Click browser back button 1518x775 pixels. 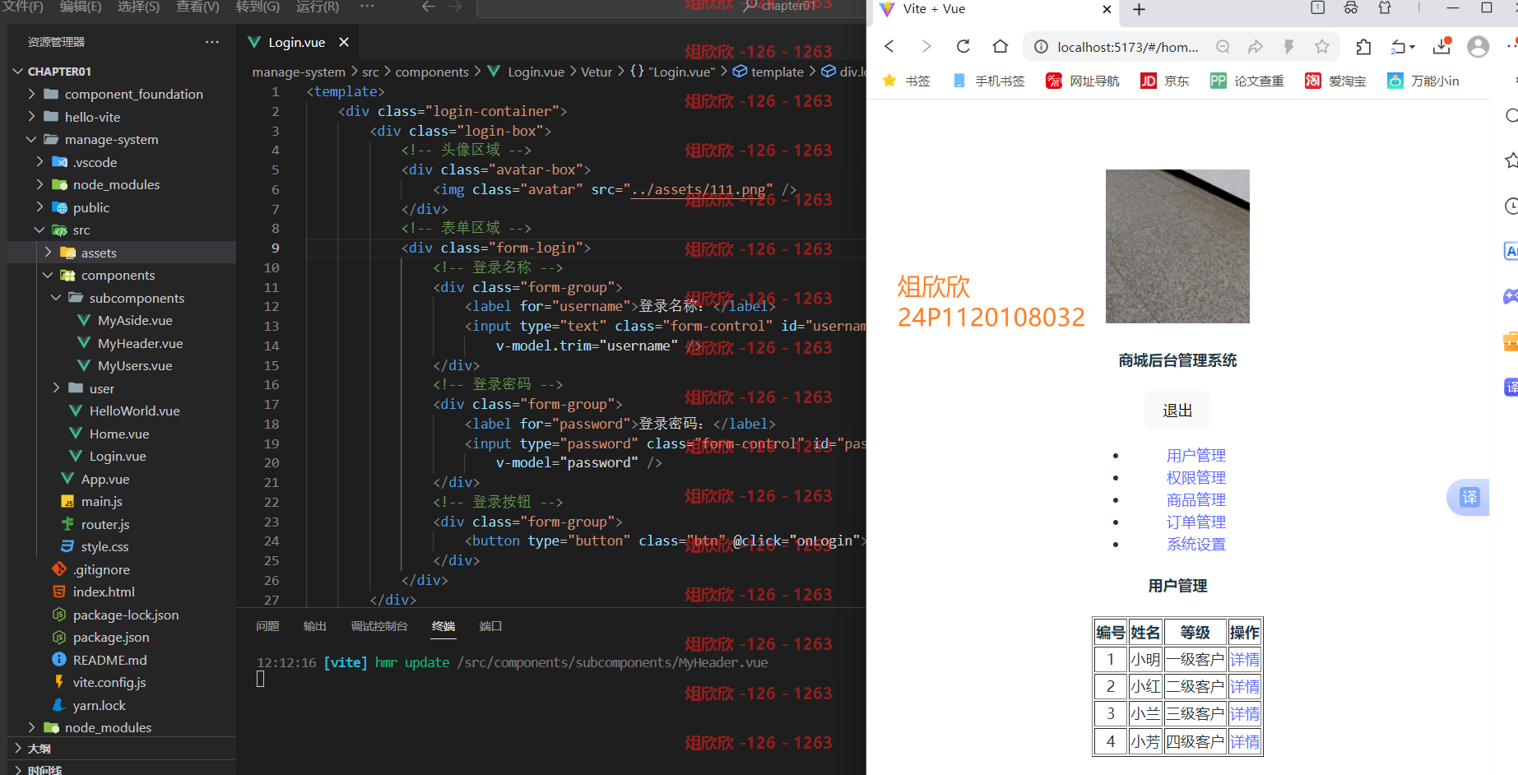[x=889, y=46]
